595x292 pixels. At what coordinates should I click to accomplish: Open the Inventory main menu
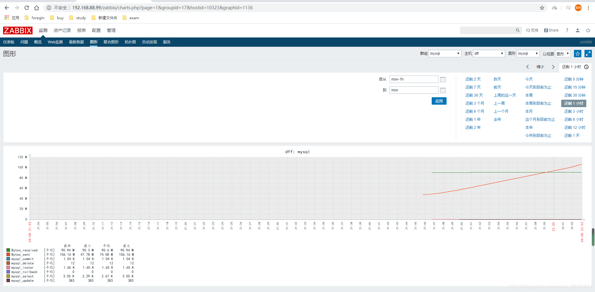[62, 30]
